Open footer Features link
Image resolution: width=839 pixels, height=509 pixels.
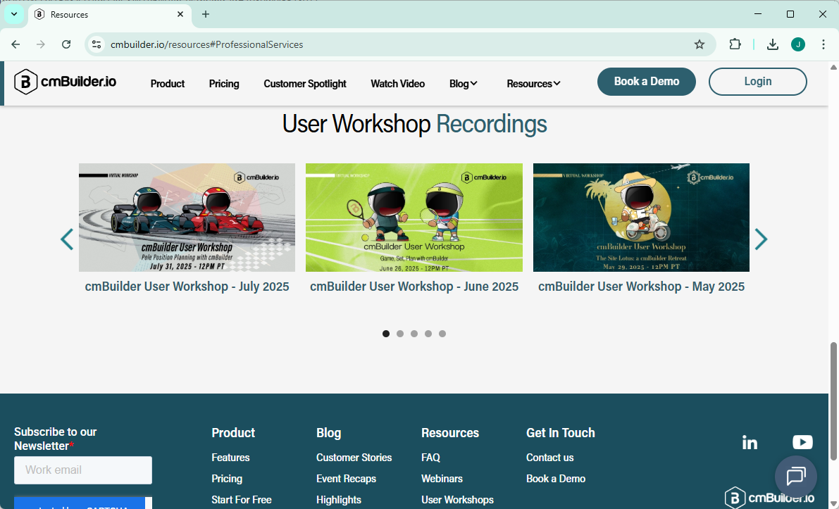click(x=230, y=458)
